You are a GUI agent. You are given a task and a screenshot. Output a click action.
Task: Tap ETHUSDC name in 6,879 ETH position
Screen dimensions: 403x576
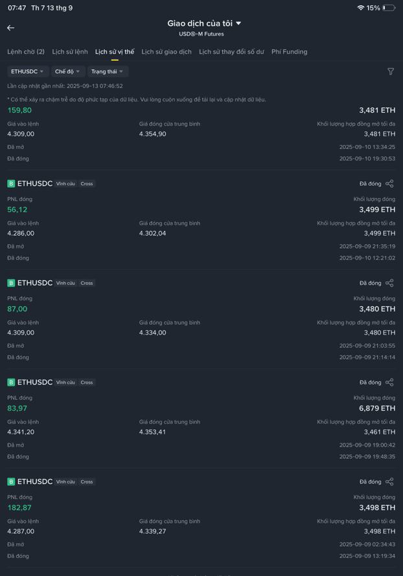click(35, 382)
